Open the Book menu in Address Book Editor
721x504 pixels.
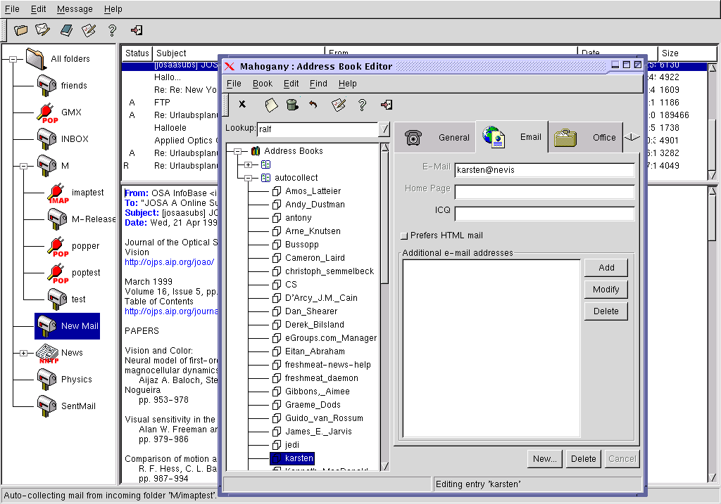point(262,84)
